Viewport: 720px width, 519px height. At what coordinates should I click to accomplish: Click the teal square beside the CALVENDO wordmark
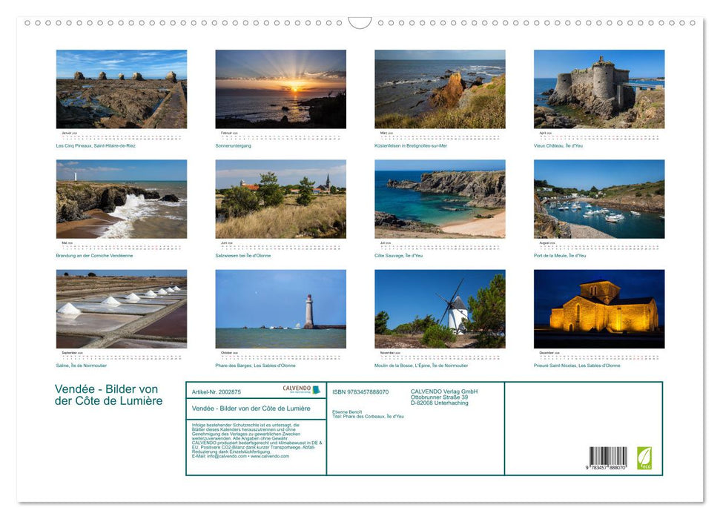tap(317, 391)
